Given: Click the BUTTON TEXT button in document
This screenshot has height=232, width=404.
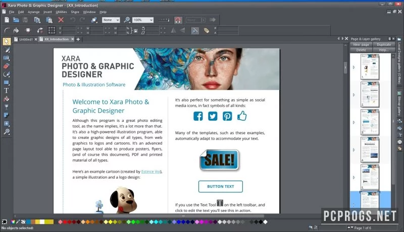Looking at the screenshot, I should (x=221, y=186).
